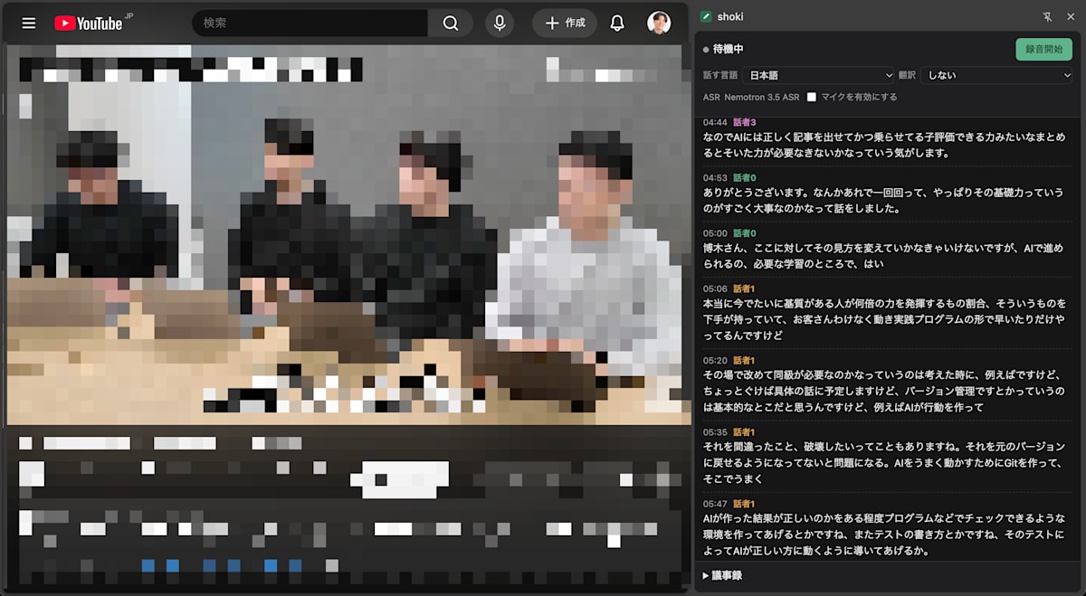Open the 話す言語 日本語 dropdown
1086x596 pixels.
point(818,75)
